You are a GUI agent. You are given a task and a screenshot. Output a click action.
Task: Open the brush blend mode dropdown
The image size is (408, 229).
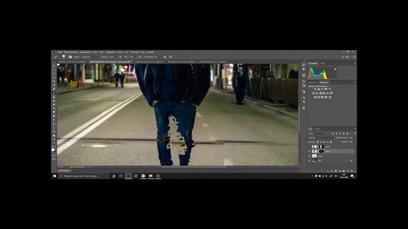(x=91, y=57)
